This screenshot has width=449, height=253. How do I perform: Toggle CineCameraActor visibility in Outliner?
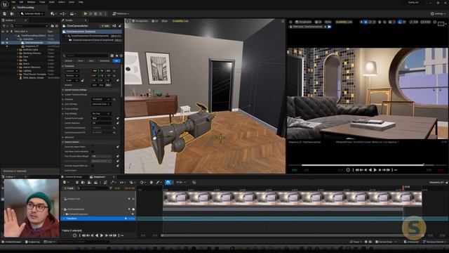tap(3, 43)
